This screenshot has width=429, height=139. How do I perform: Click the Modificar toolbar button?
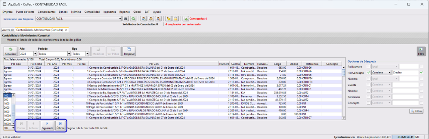(x=98, y=51)
